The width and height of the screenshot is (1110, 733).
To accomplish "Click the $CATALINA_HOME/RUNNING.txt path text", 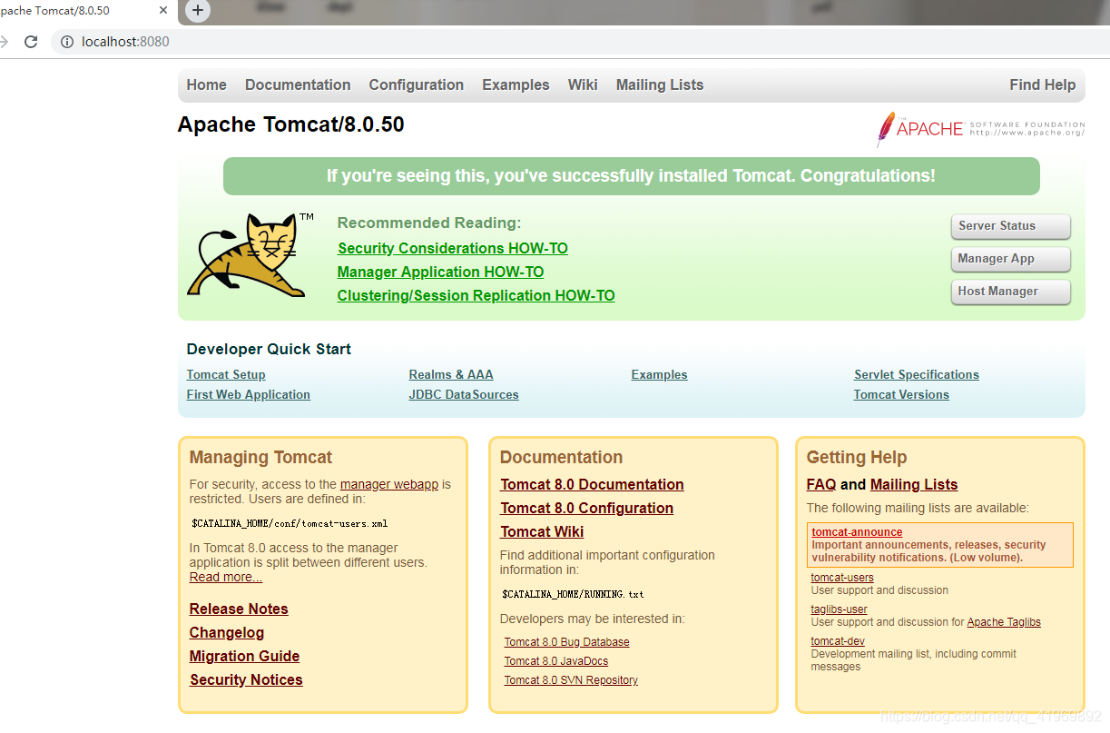I will [x=573, y=594].
